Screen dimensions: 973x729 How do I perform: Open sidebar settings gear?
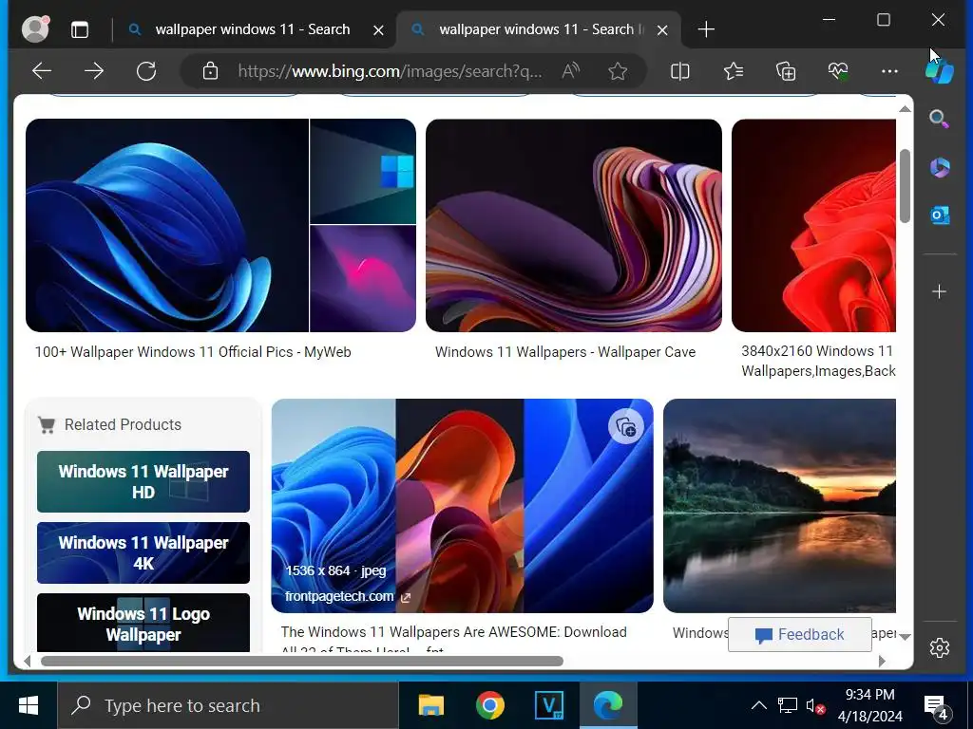(x=940, y=647)
